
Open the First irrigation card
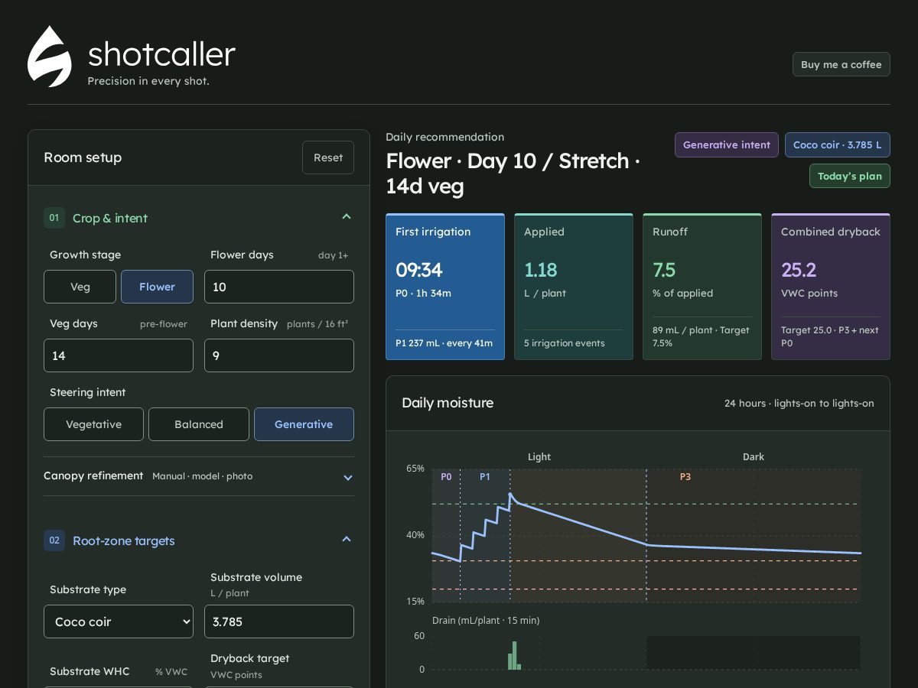click(445, 287)
